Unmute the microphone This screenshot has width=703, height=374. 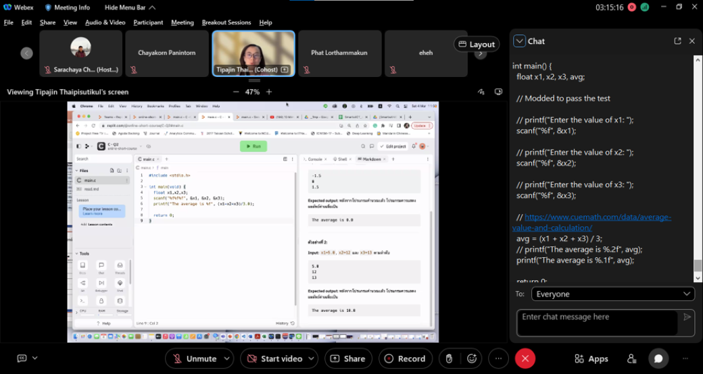coord(194,358)
